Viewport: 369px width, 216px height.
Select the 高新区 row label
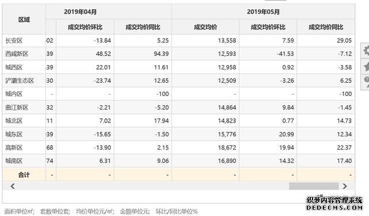coord(14,148)
